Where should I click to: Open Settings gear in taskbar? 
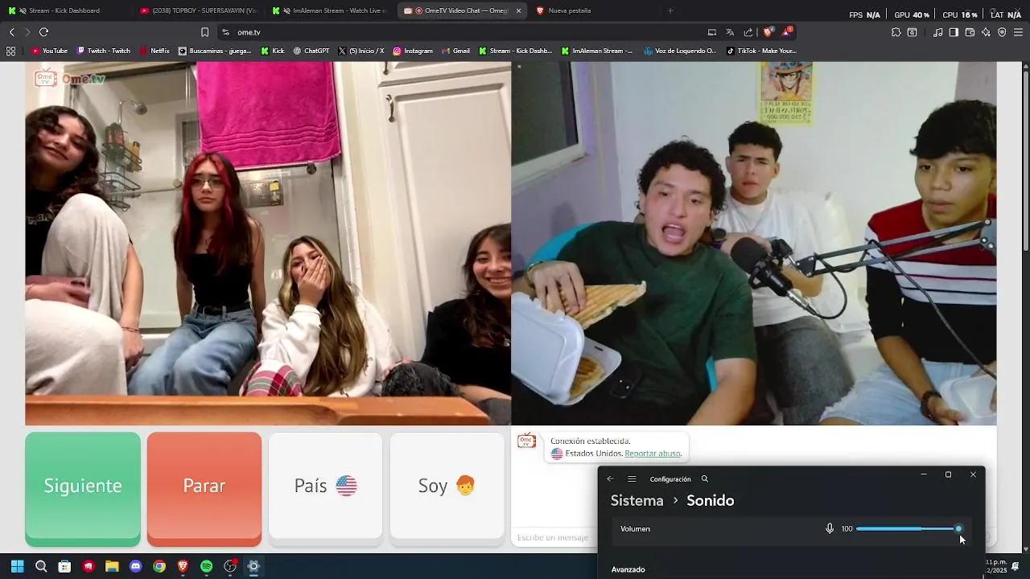pyautogui.click(x=253, y=566)
